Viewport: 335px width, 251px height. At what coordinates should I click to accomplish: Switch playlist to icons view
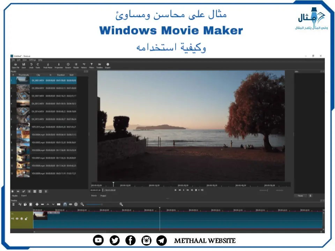(x=40, y=191)
